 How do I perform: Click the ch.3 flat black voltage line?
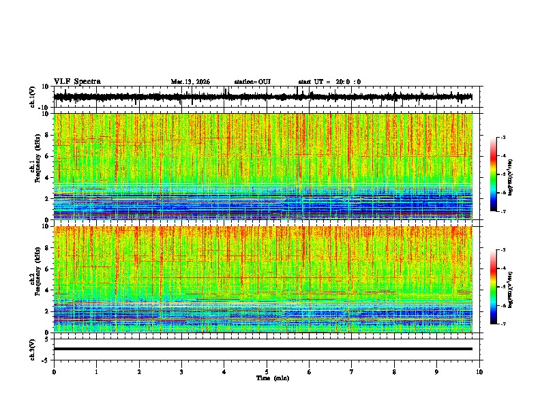[263, 349]
